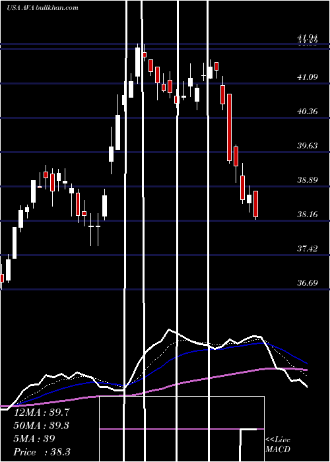Click the USA AVA bullkhan.com title

coord(42,8)
